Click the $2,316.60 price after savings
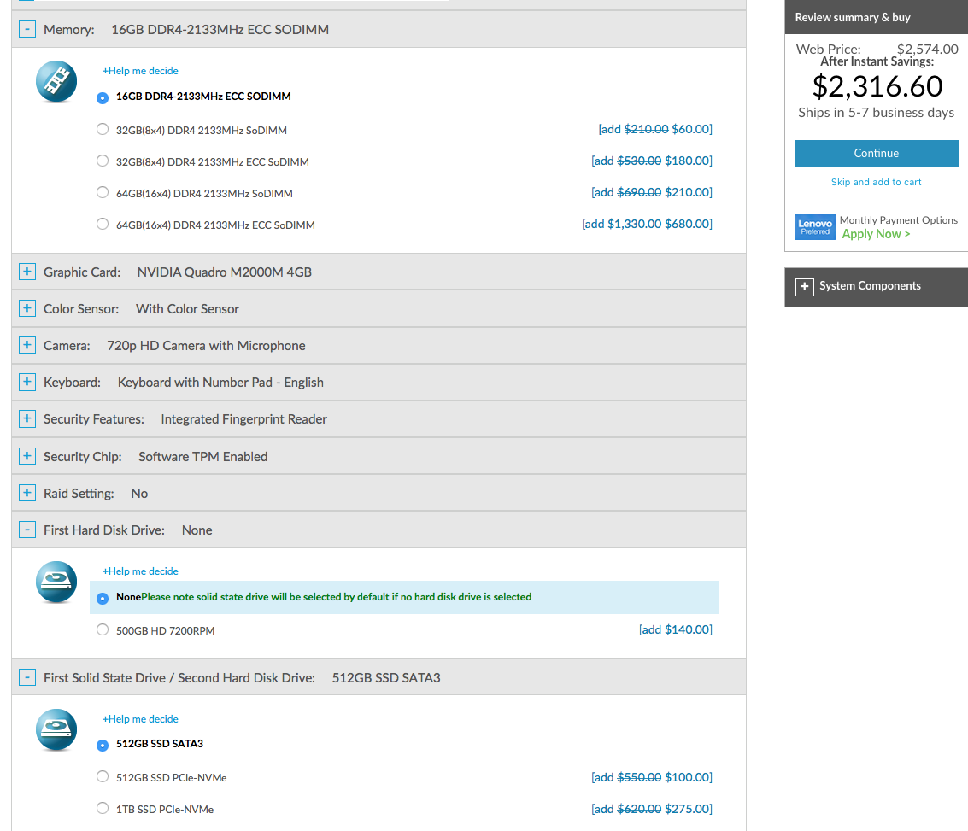 point(877,86)
